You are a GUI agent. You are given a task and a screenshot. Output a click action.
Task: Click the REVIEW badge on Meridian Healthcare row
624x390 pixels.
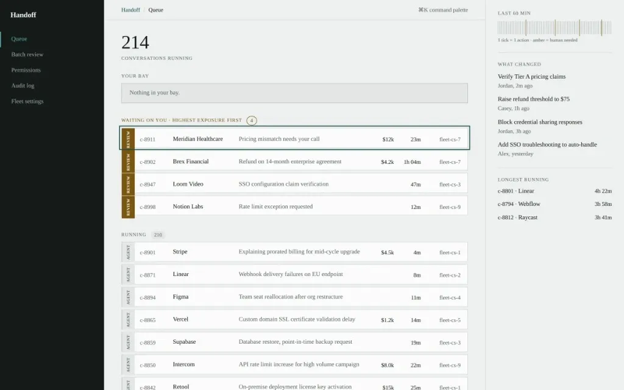(128, 139)
